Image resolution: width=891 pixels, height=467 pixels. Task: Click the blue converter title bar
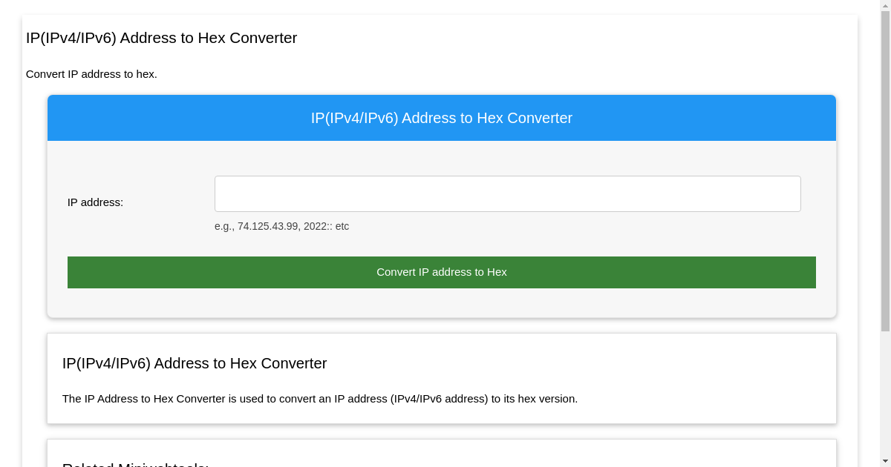coord(441,118)
